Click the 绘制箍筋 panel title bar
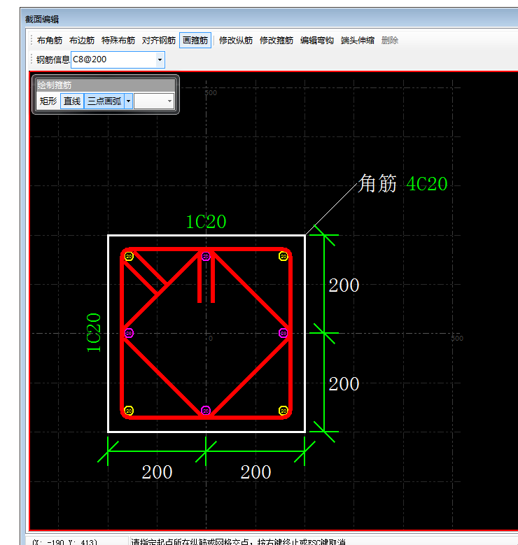The height and width of the screenshot is (545, 518). coord(106,85)
